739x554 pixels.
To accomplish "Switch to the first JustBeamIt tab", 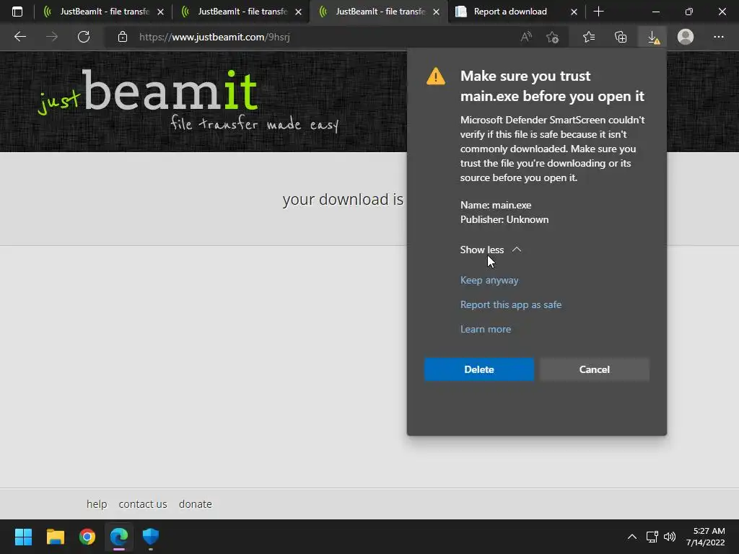I will [x=103, y=12].
